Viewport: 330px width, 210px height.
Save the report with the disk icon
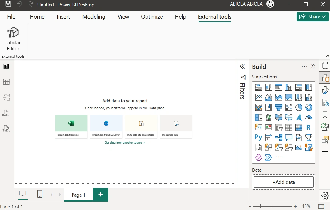[x=8, y=4]
